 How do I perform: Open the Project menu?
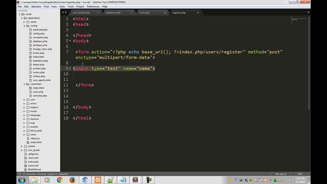tap(80, 7)
